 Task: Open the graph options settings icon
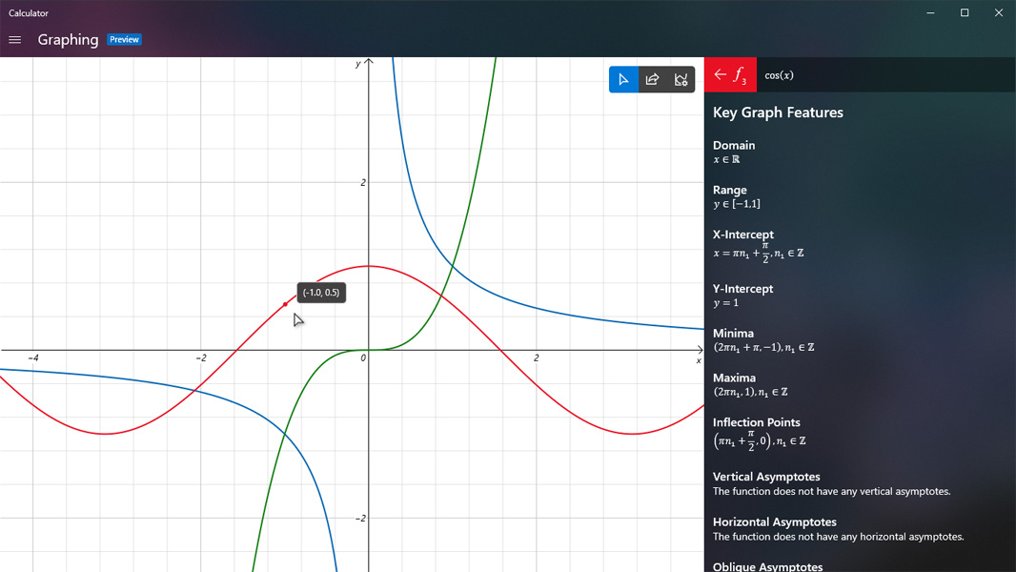pos(681,79)
